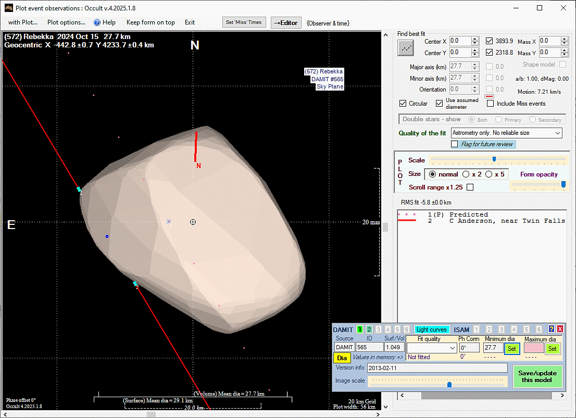Check Flag for future review

coord(455,144)
